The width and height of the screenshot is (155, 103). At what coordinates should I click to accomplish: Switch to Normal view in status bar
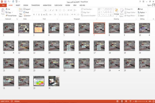point(118,101)
